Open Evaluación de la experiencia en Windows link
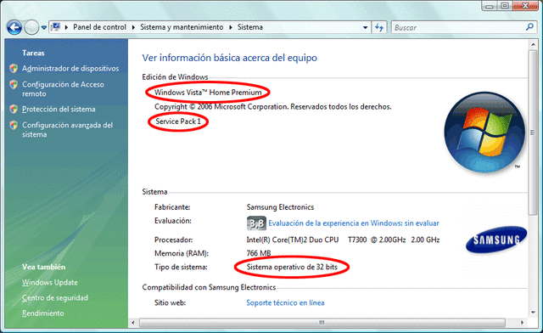543x333 pixels. 354,223
